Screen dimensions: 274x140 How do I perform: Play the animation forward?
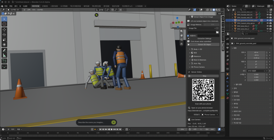pyautogui.click(x=112, y=129)
